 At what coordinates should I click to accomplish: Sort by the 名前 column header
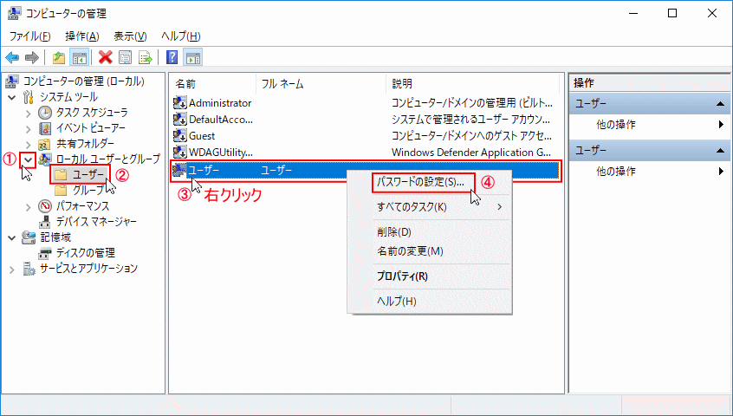213,84
